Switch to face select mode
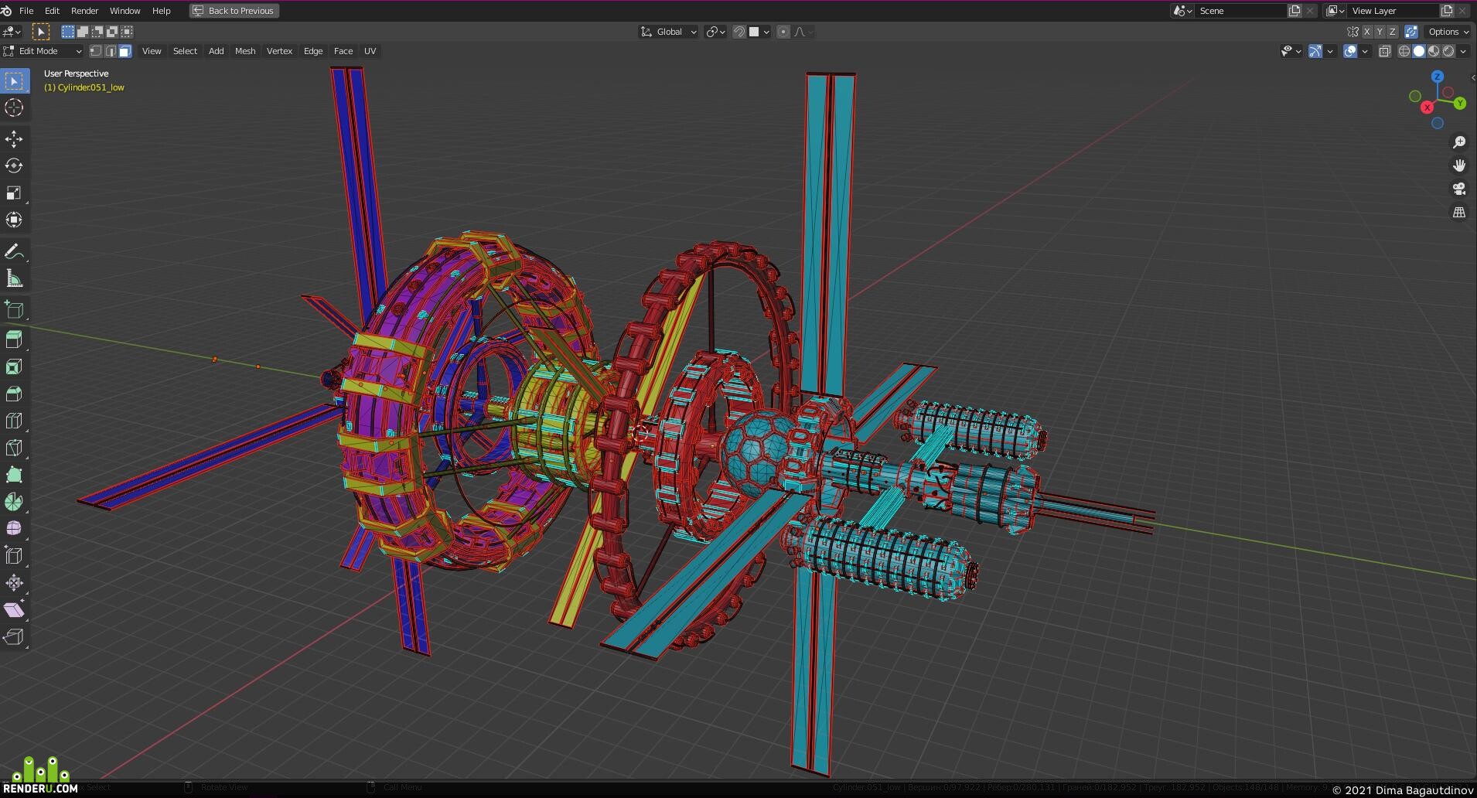The width and height of the screenshot is (1477, 798). tap(125, 51)
